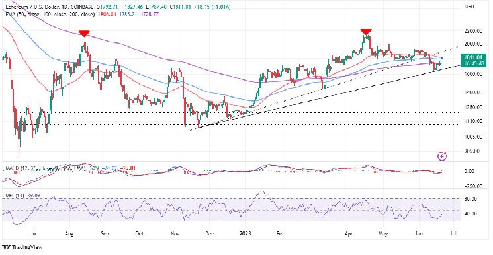Click the 80.00 level on MFI axis
Image resolution: width=493 pixels, height=255 pixels.
[471, 198]
